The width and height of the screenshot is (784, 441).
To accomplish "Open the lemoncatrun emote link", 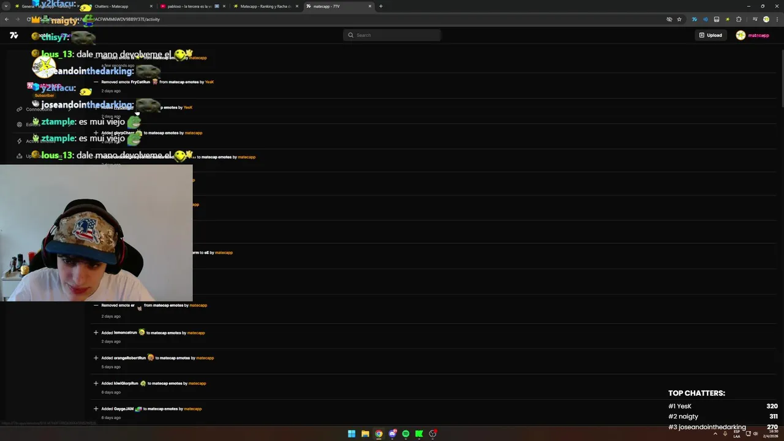I will [126, 333].
